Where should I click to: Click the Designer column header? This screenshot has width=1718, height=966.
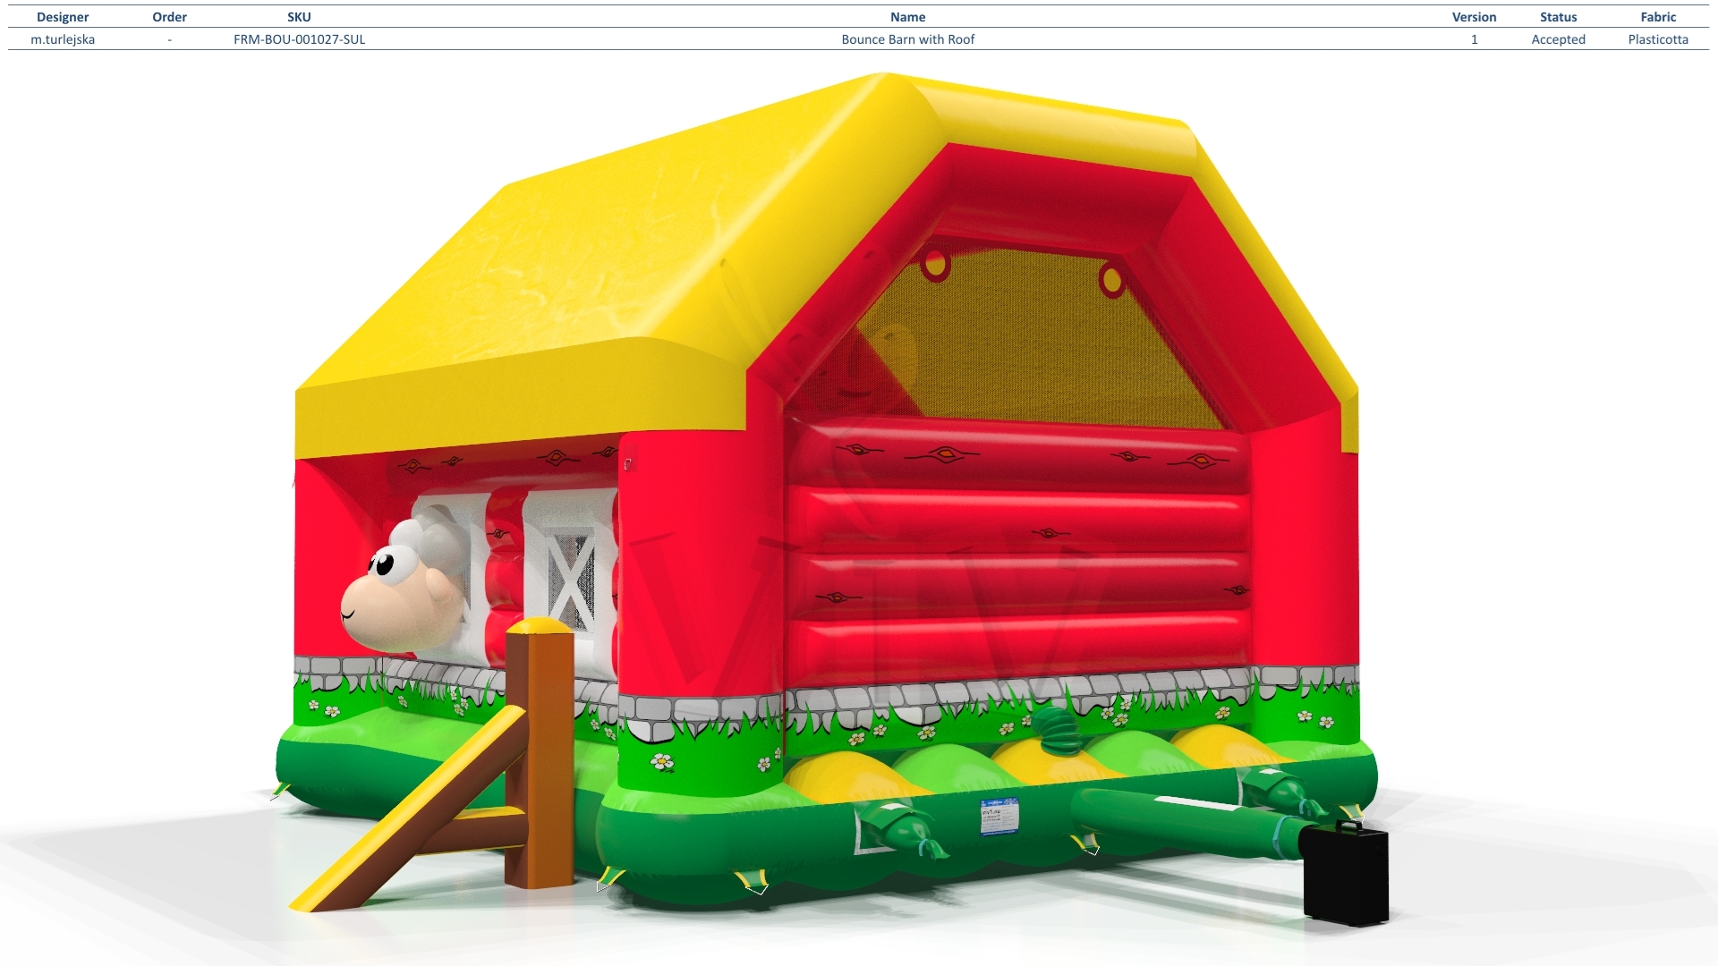tap(63, 17)
